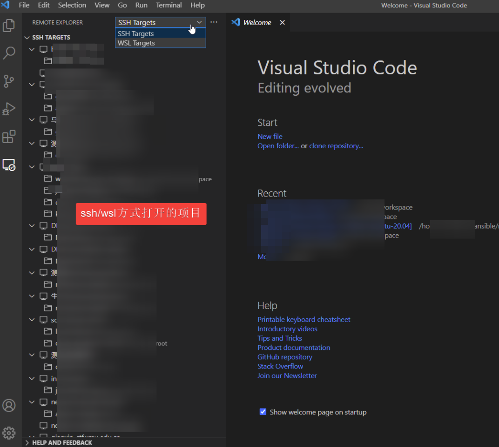Close the Welcome tab
The width and height of the screenshot is (499, 447).
click(282, 23)
